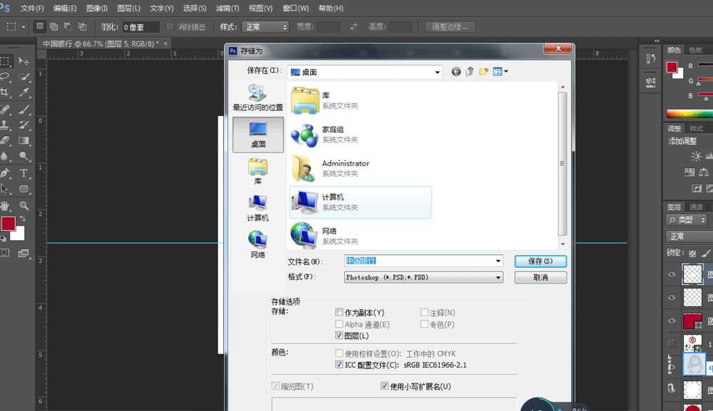Open the 滤镜 menu
This screenshot has height=411, width=713.
click(x=227, y=8)
